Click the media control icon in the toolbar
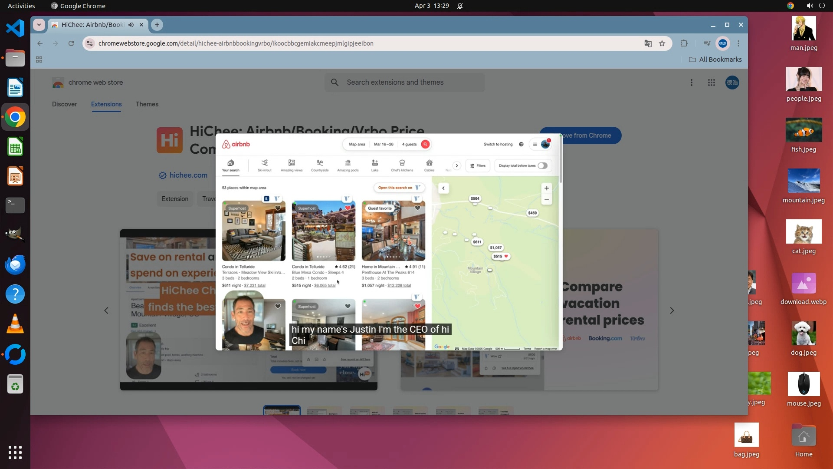Image resolution: width=833 pixels, height=469 pixels. click(x=707, y=43)
